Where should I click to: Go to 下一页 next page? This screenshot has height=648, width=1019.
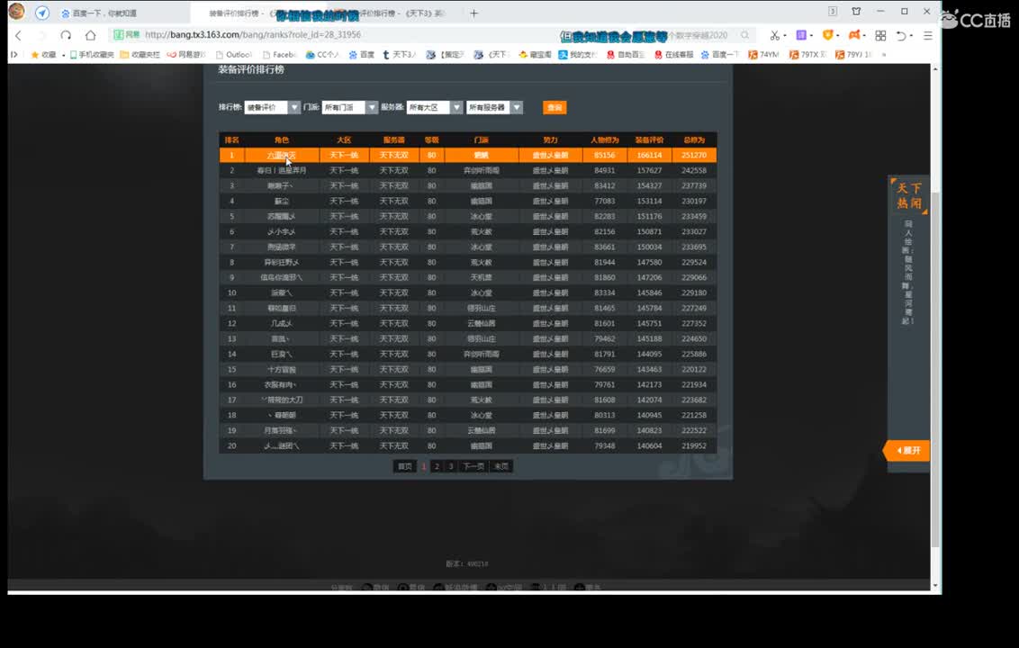tap(473, 466)
